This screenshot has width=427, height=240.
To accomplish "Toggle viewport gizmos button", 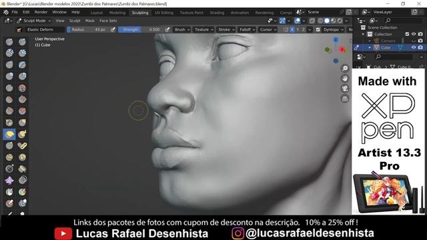I will (282, 21).
